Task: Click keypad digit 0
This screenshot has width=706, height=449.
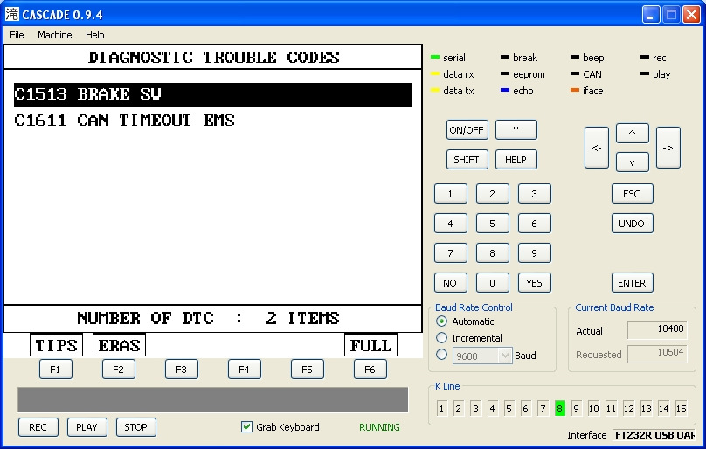Action: tap(493, 283)
